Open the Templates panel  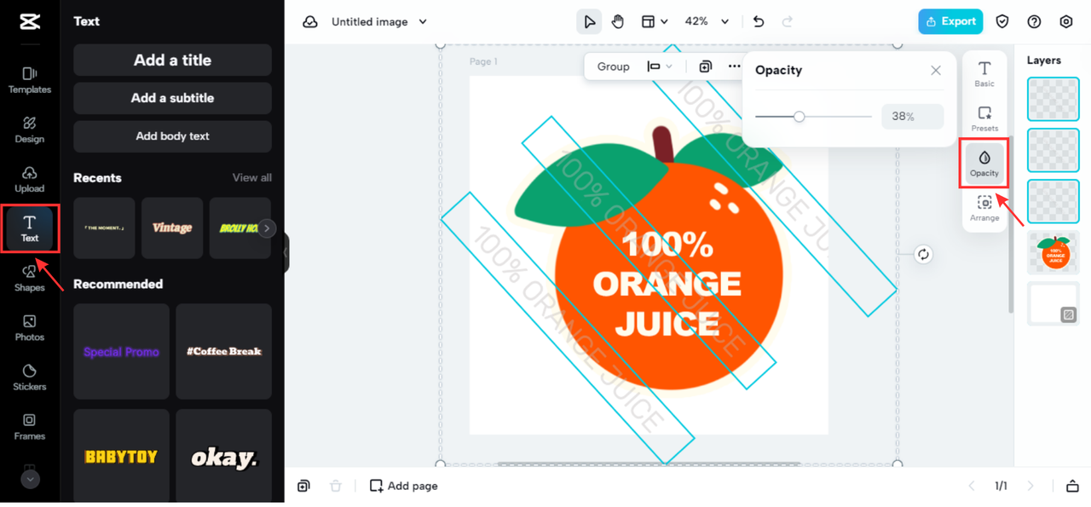[x=30, y=80]
